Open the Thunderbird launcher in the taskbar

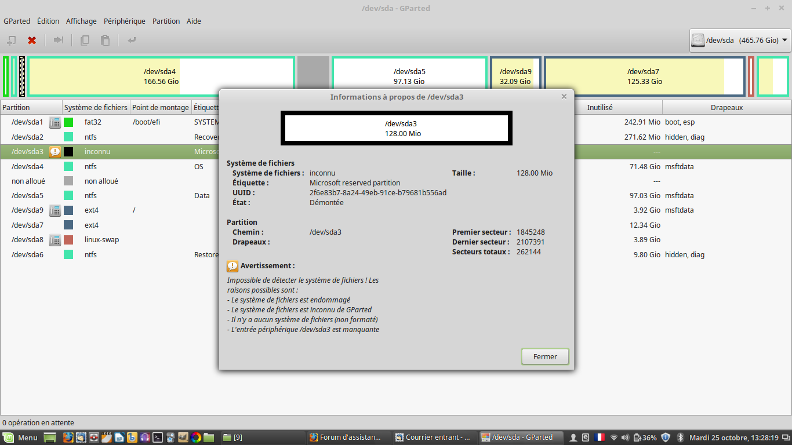(x=81, y=437)
